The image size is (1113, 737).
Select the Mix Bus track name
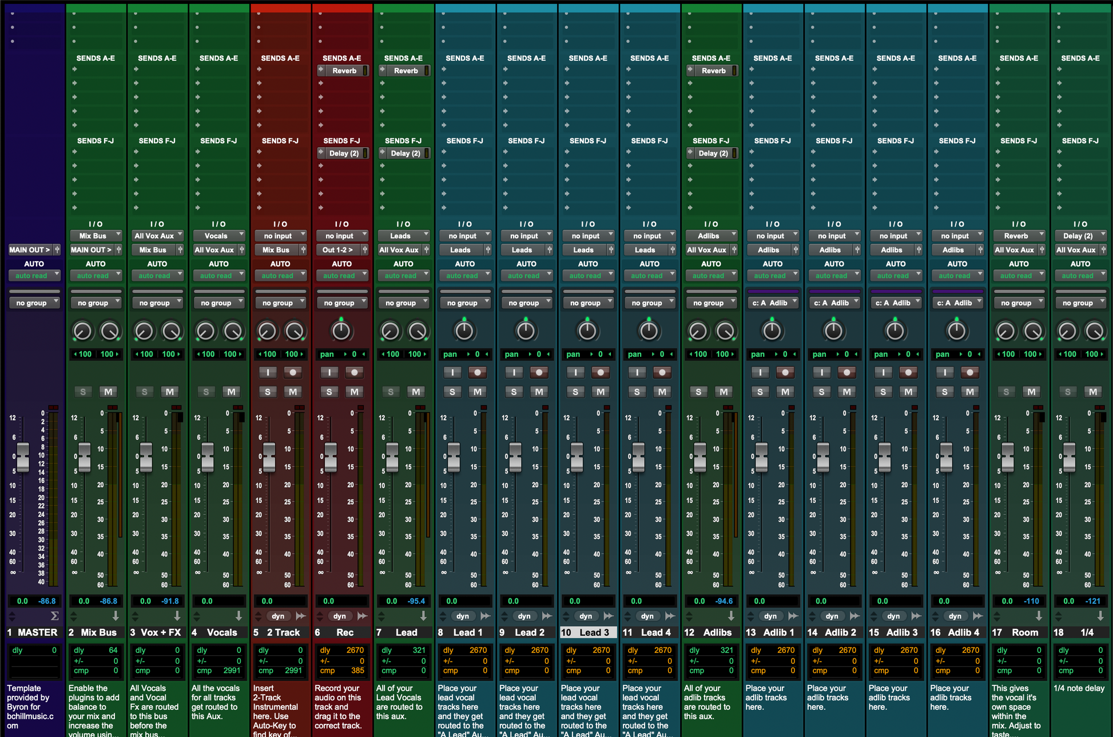(x=98, y=632)
